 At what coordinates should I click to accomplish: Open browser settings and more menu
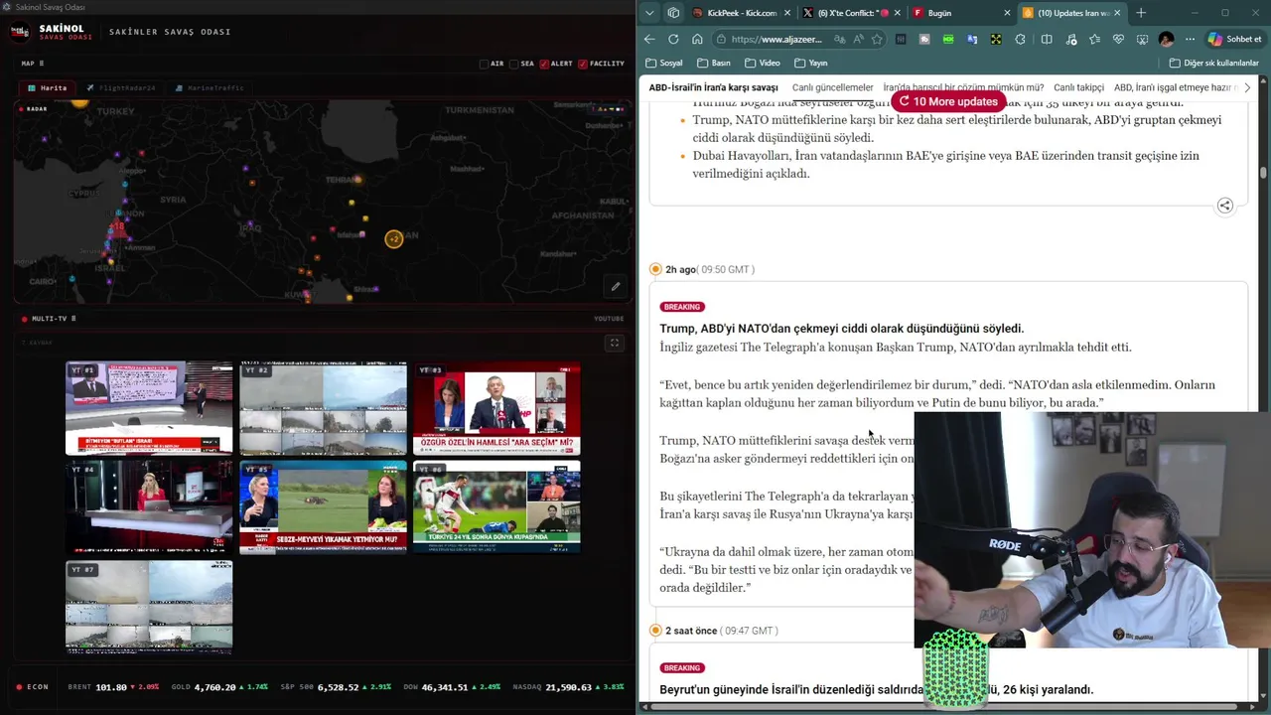coord(1190,40)
